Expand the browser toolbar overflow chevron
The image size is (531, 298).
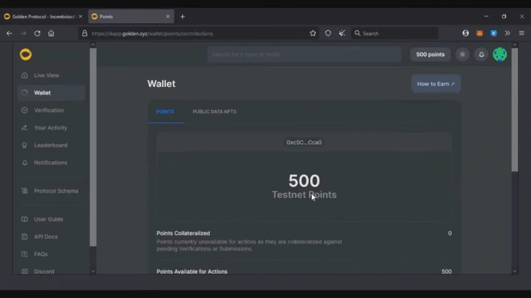point(507,34)
